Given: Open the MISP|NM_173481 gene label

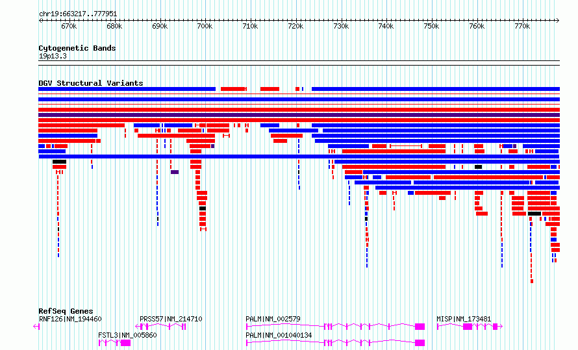Looking at the screenshot, I should point(464,319).
